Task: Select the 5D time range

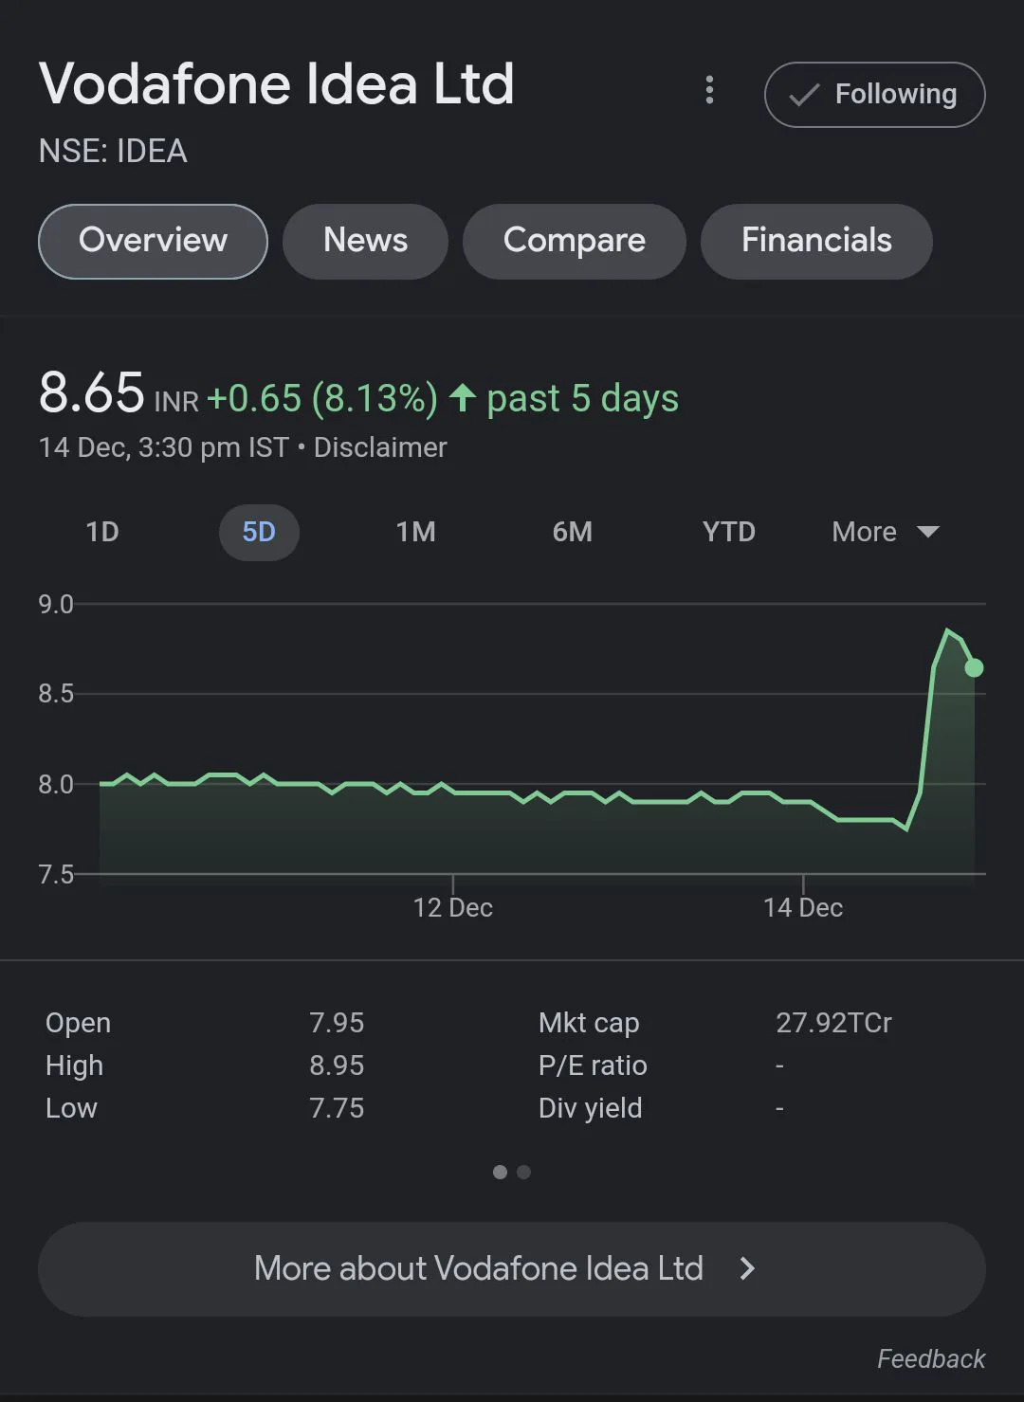Action: coord(259,532)
